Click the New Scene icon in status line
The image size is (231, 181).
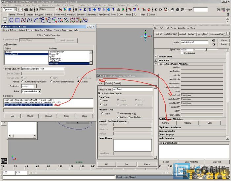[x=21, y=10]
